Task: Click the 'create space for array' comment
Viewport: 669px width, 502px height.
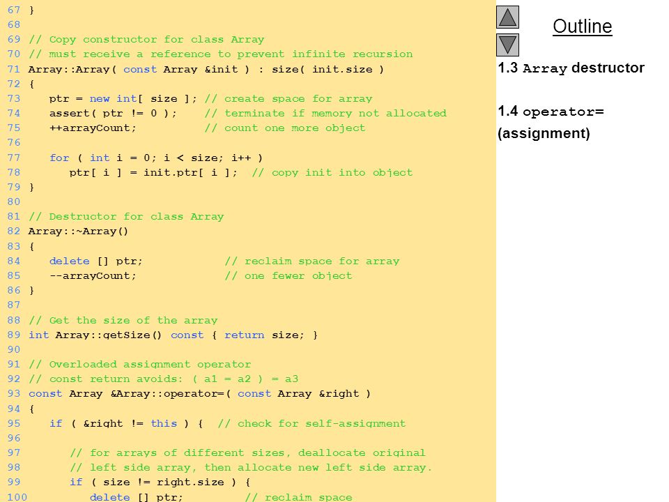Action: 289,98
